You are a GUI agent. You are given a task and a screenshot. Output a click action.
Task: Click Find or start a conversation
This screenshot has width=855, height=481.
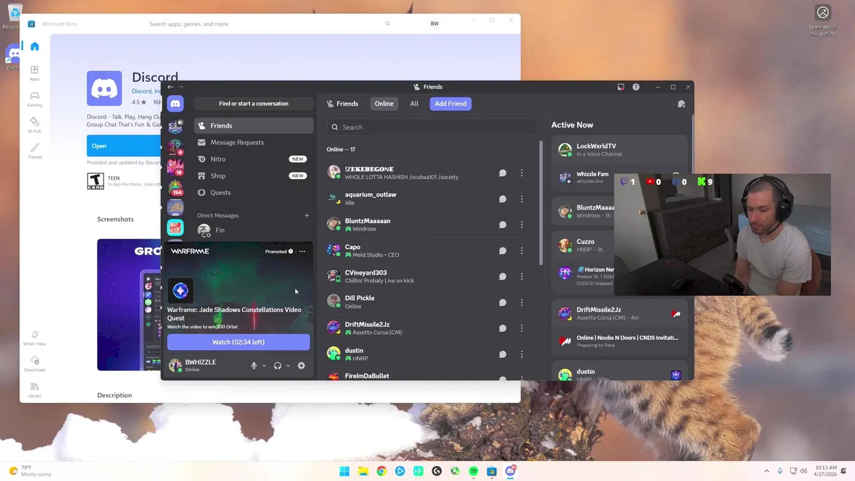pos(254,104)
